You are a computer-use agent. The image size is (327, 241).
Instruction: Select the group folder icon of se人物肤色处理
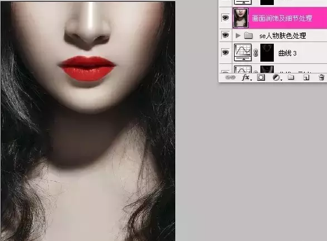[x=249, y=35]
